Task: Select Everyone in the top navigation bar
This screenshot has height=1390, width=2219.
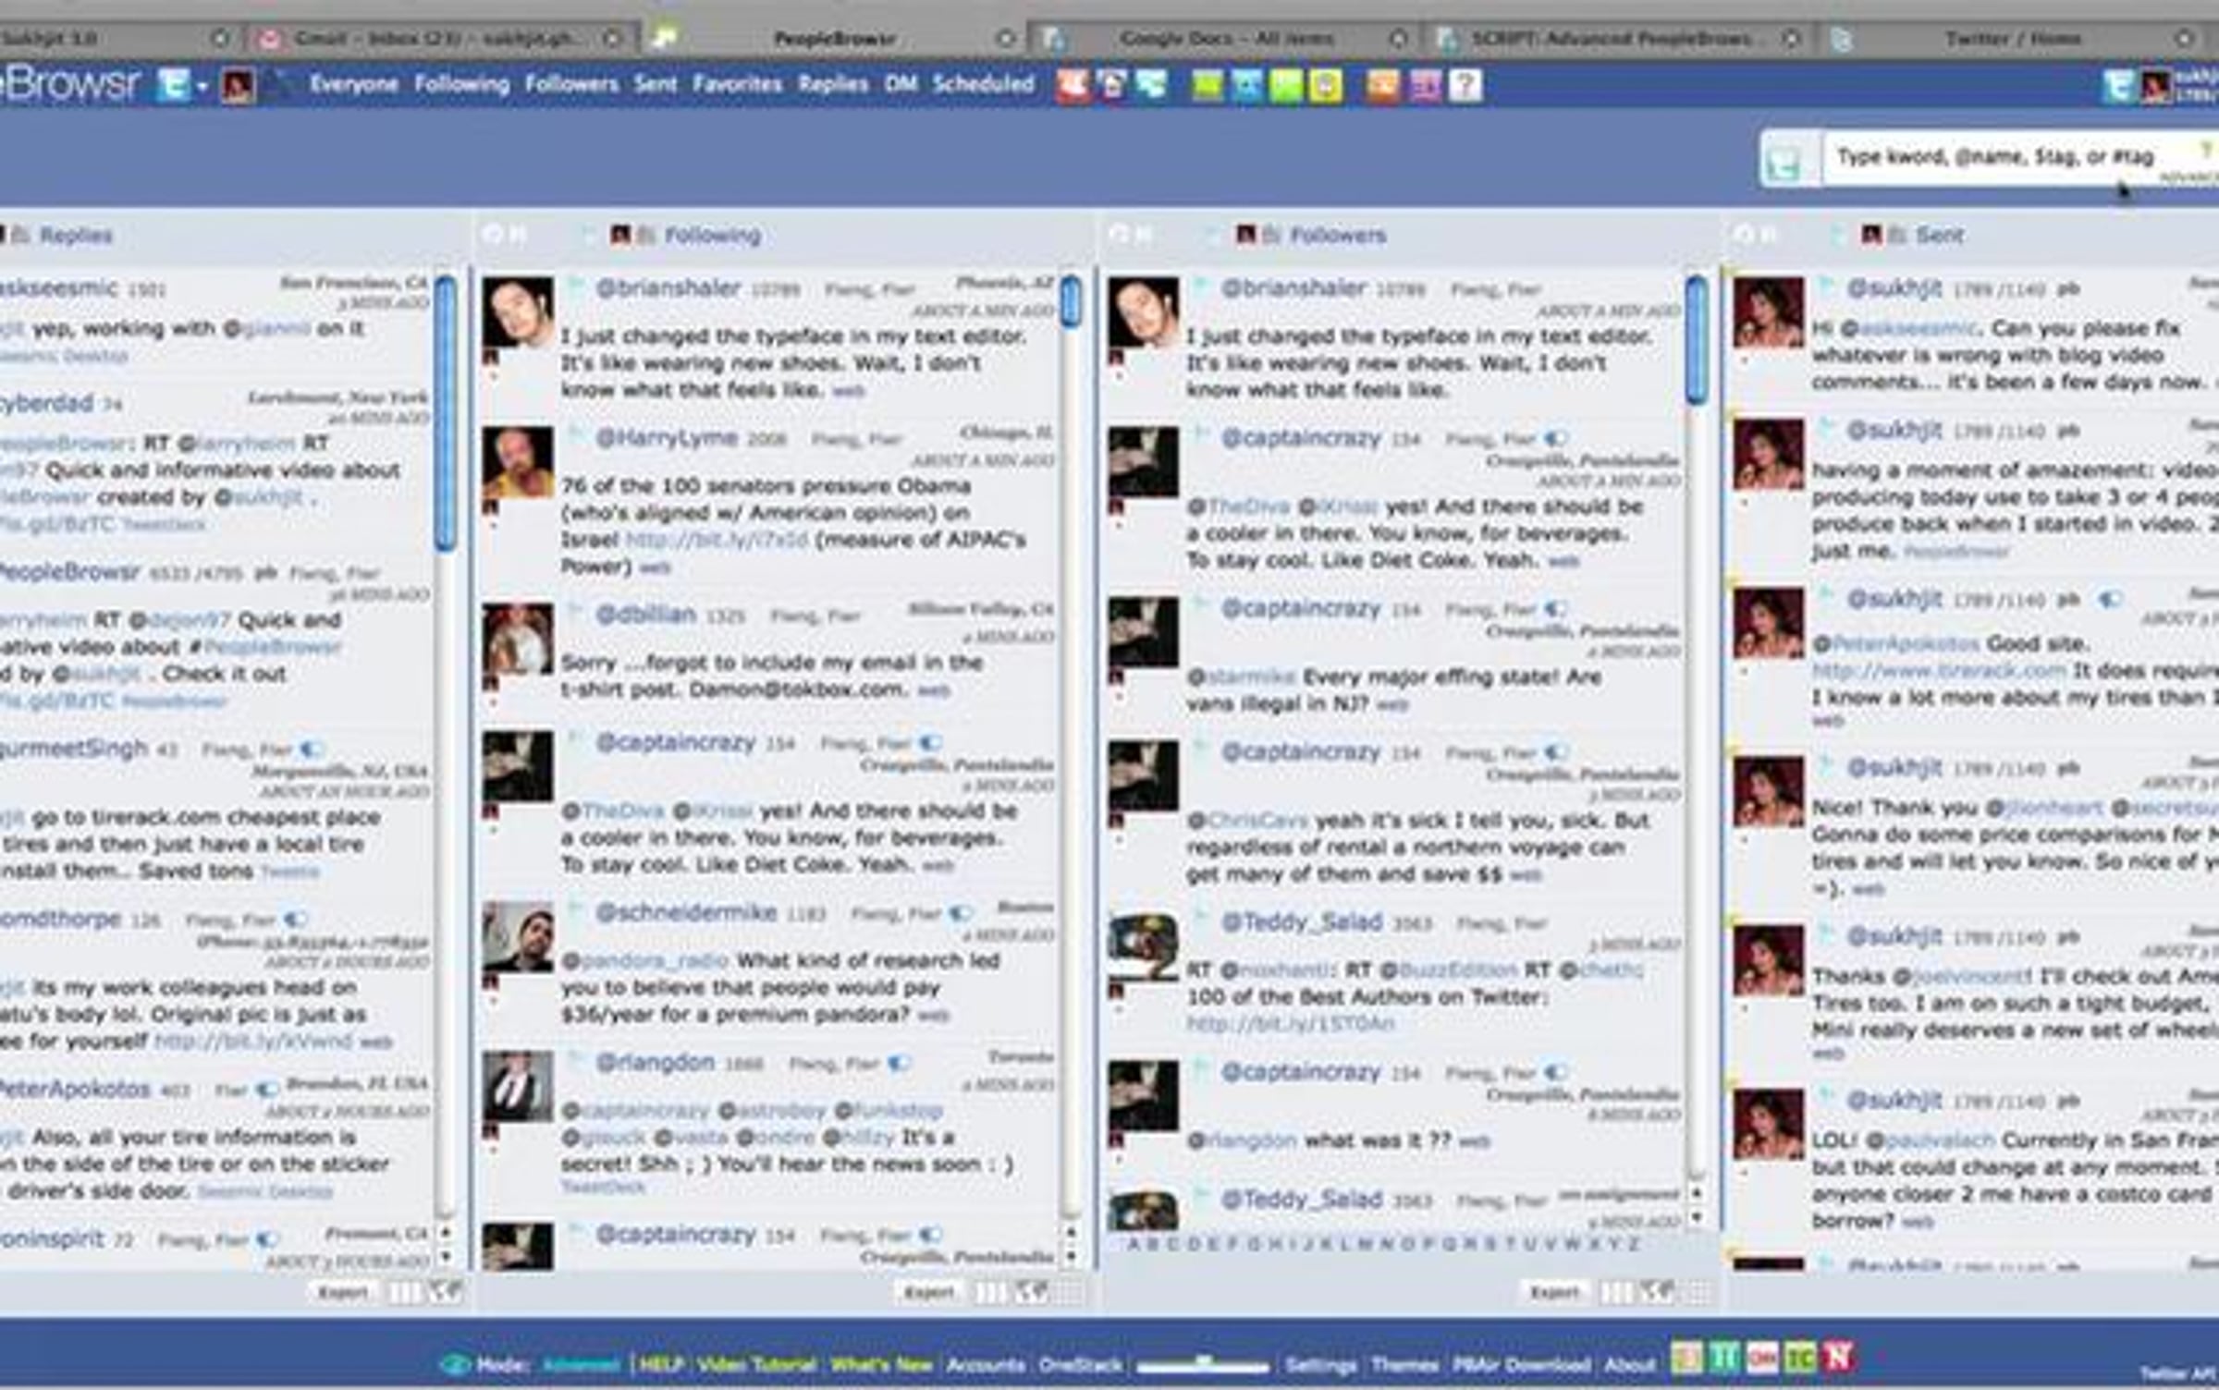Action: tap(354, 84)
